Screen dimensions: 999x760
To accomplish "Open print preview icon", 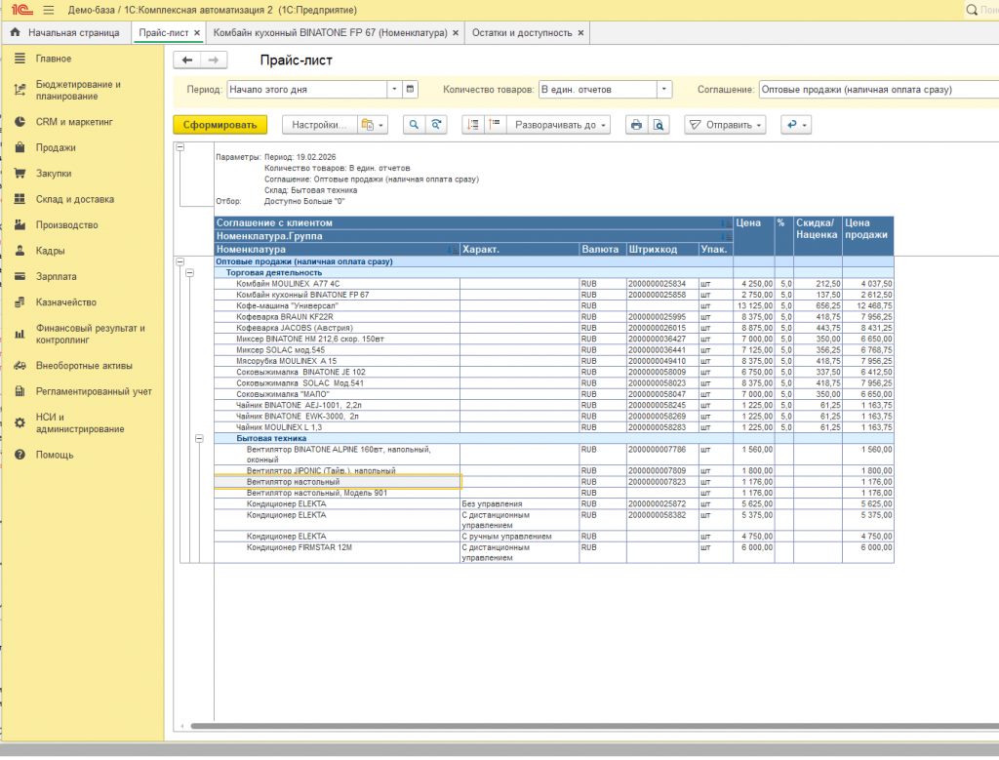I will click(x=659, y=125).
